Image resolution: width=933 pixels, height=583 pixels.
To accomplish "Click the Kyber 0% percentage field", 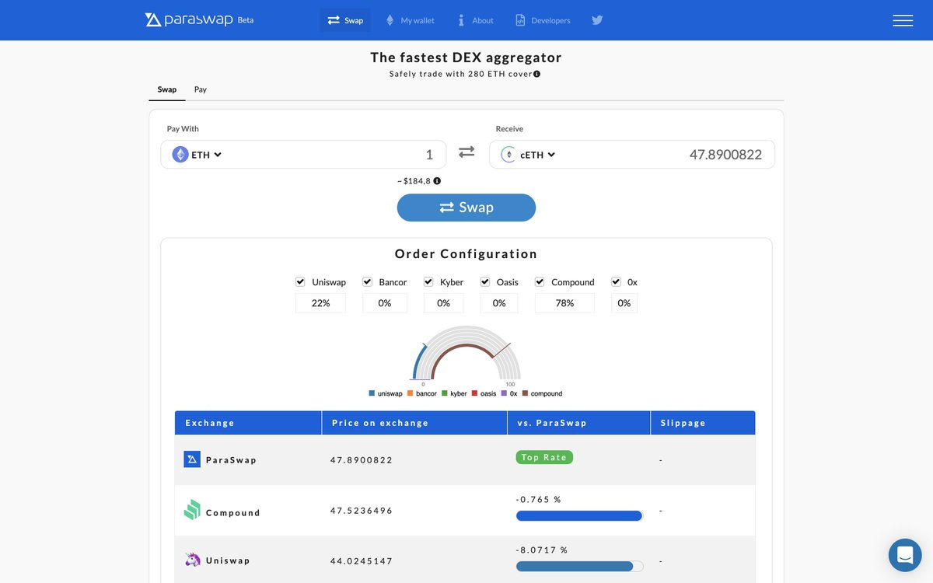I will click(x=443, y=303).
